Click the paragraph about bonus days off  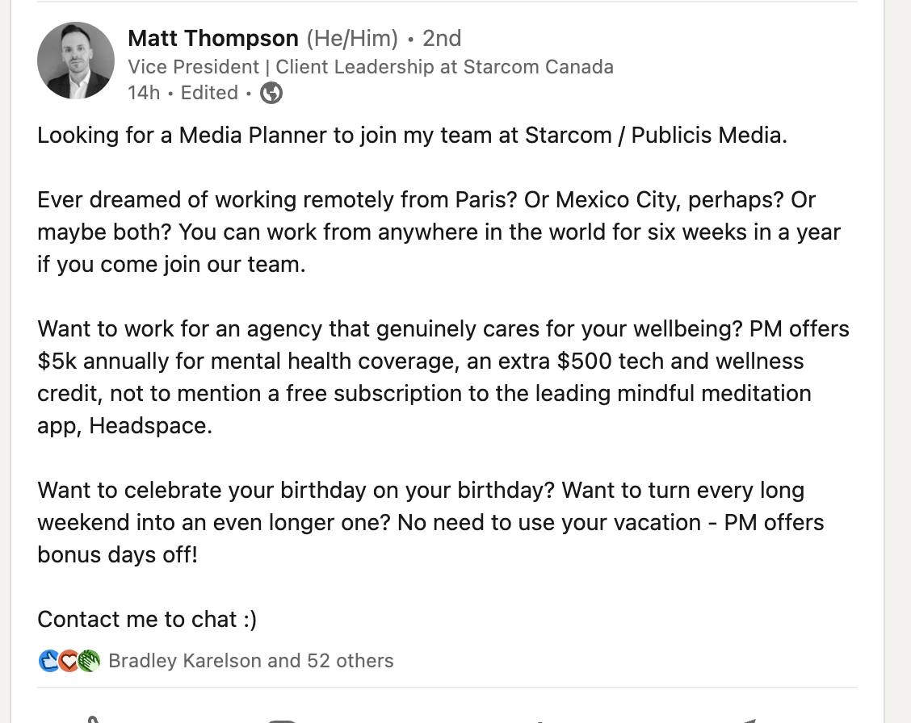tap(428, 522)
